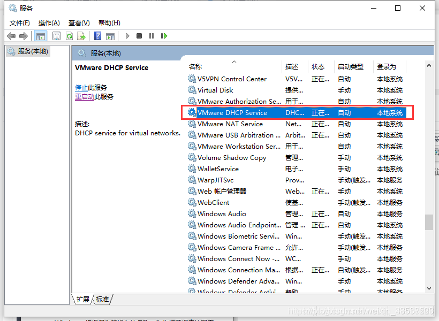
Task: Click the gear icon beside WarpJITSvc
Action: [x=192, y=180]
